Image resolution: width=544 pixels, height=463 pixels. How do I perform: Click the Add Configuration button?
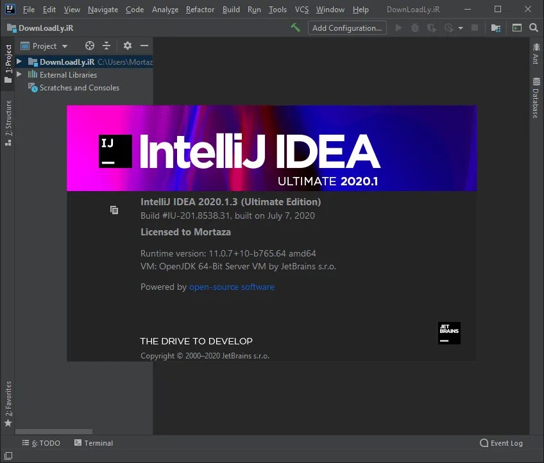coord(347,28)
